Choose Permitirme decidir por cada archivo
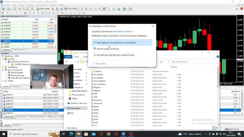This screenshot has height=137, width=244. pos(122,55)
